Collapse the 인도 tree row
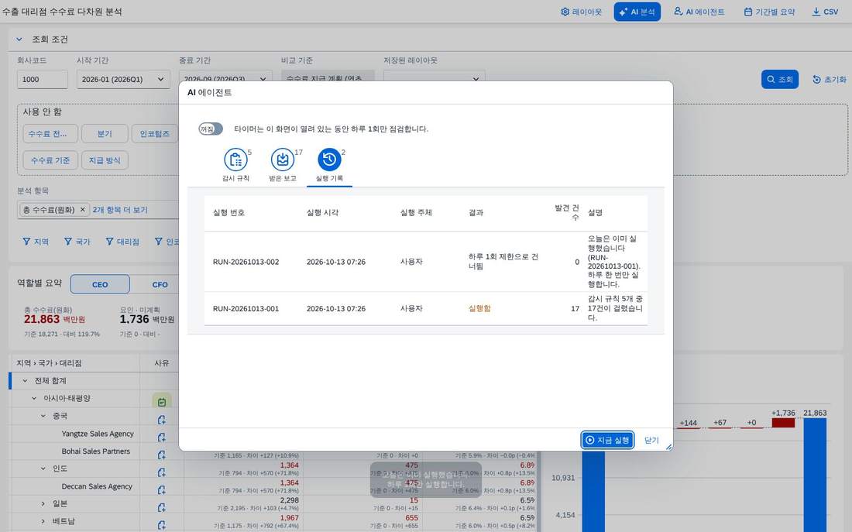The height and width of the screenshot is (532, 852). [43, 469]
